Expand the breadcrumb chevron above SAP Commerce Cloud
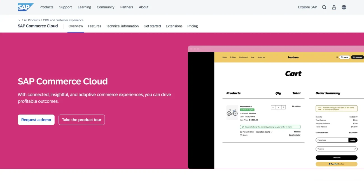 [19, 20]
